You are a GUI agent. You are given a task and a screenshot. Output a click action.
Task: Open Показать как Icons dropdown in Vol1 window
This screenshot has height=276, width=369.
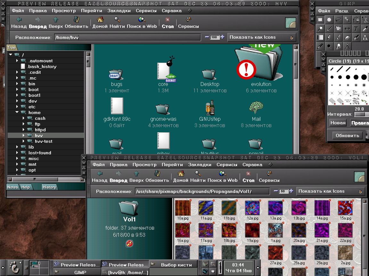pos(331,191)
